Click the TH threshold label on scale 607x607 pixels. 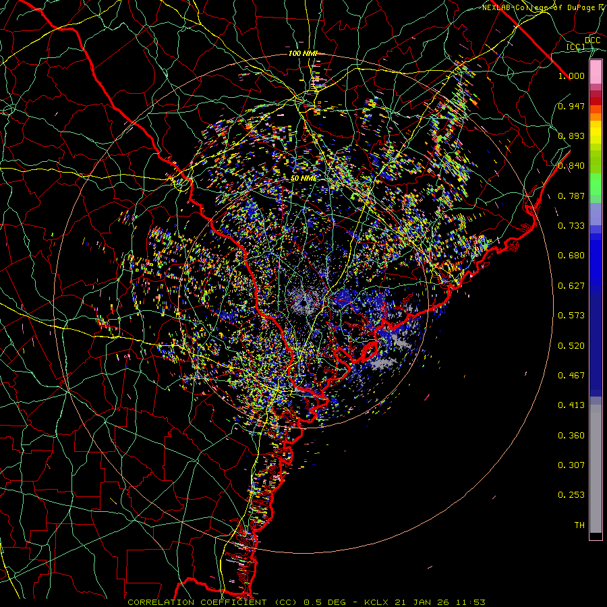pyautogui.click(x=579, y=525)
